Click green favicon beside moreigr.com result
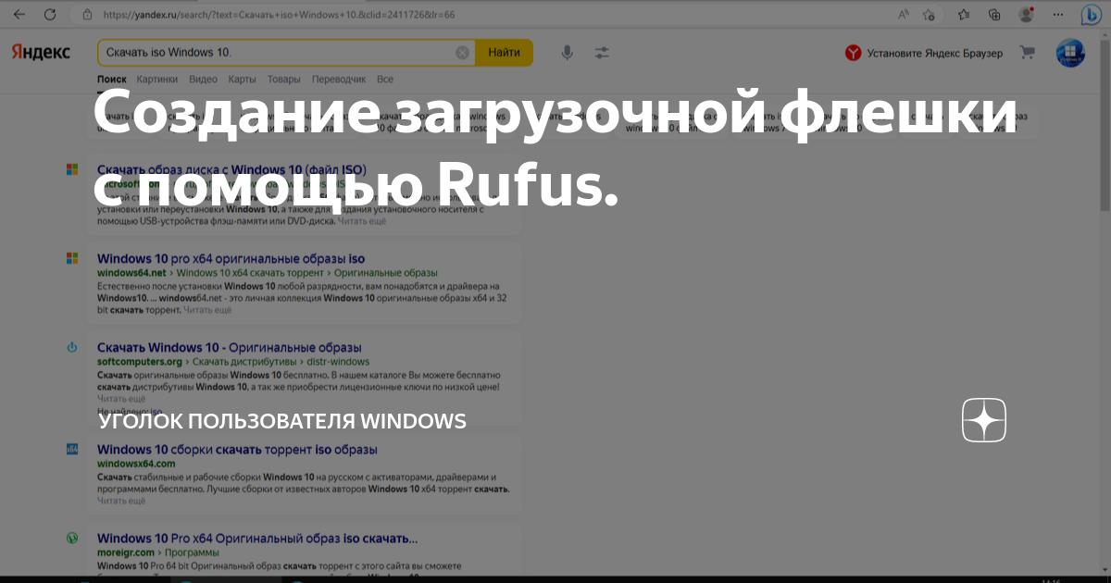The image size is (1111, 583). click(x=72, y=538)
